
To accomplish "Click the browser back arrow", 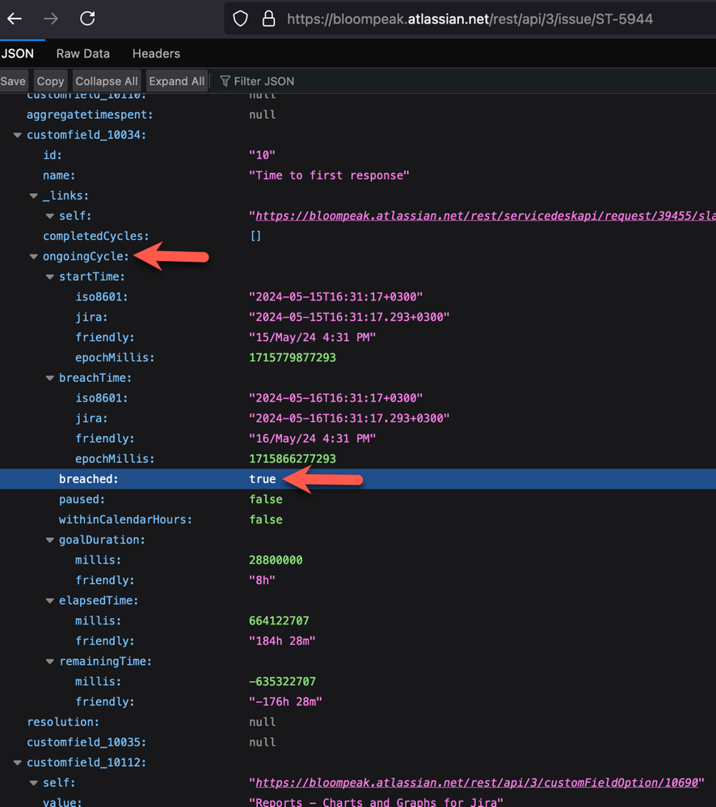I will click(x=14, y=19).
